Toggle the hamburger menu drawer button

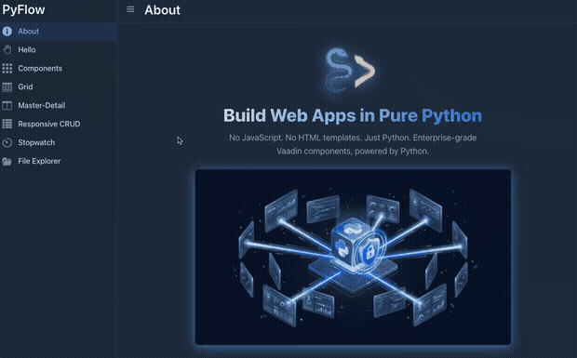[x=130, y=9]
